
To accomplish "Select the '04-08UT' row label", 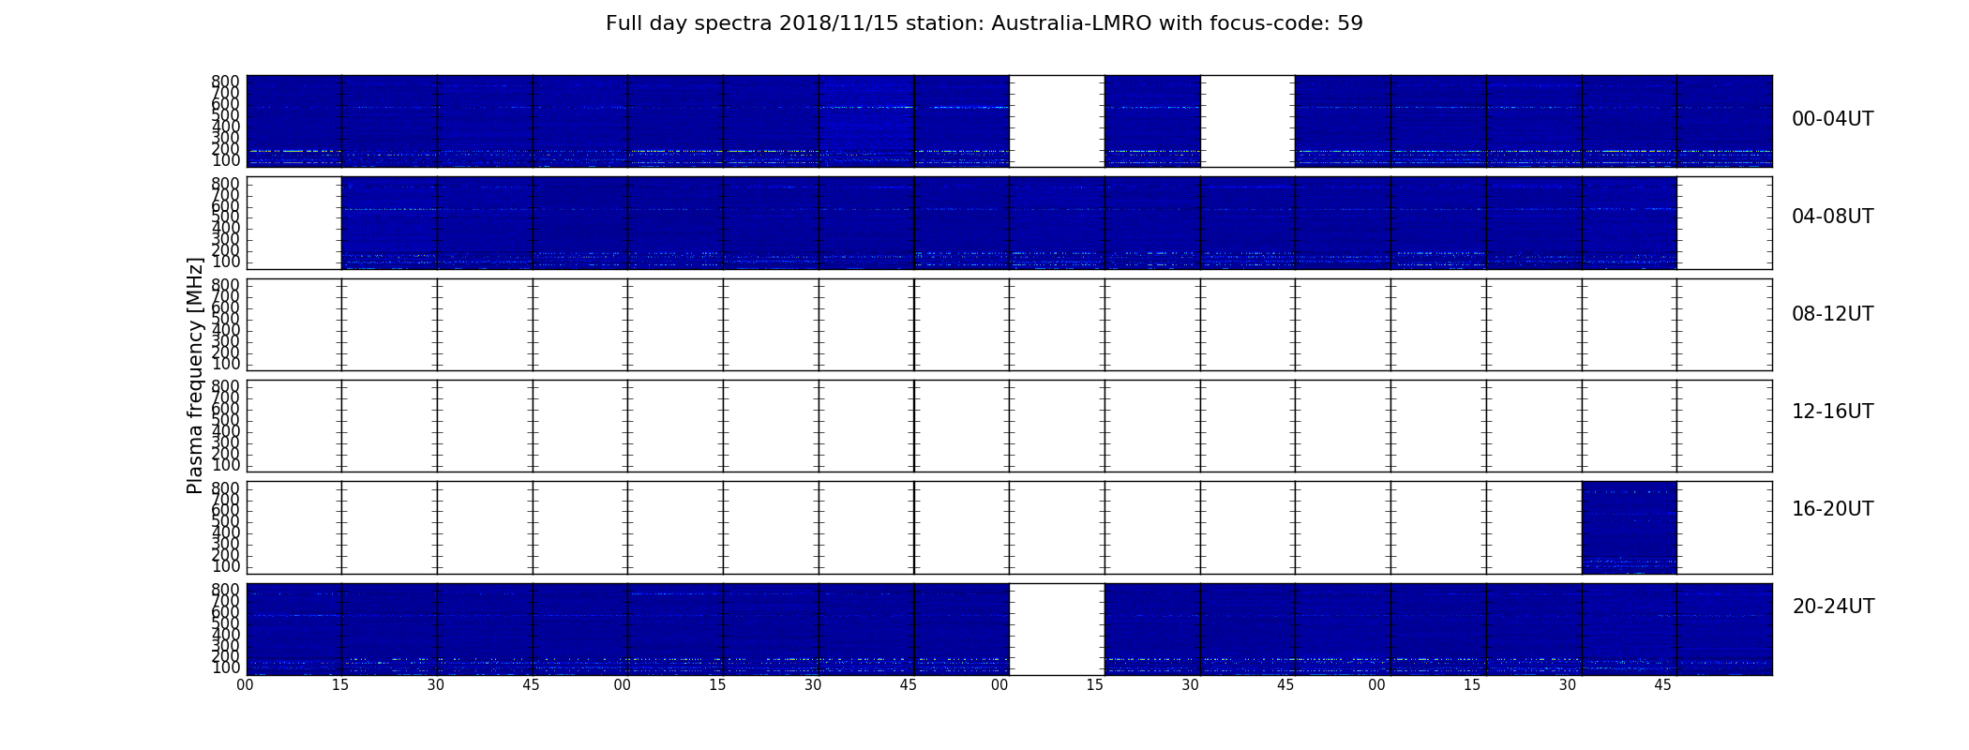I will click(1832, 217).
